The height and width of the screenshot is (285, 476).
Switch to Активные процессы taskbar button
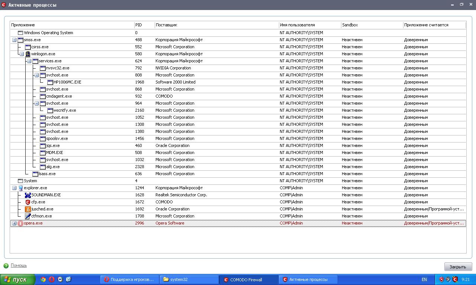pos(308,279)
